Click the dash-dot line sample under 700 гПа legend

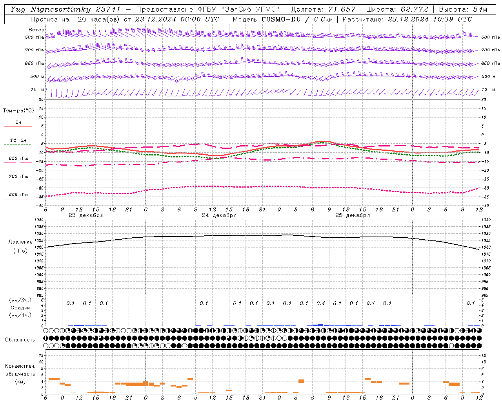click(x=18, y=181)
